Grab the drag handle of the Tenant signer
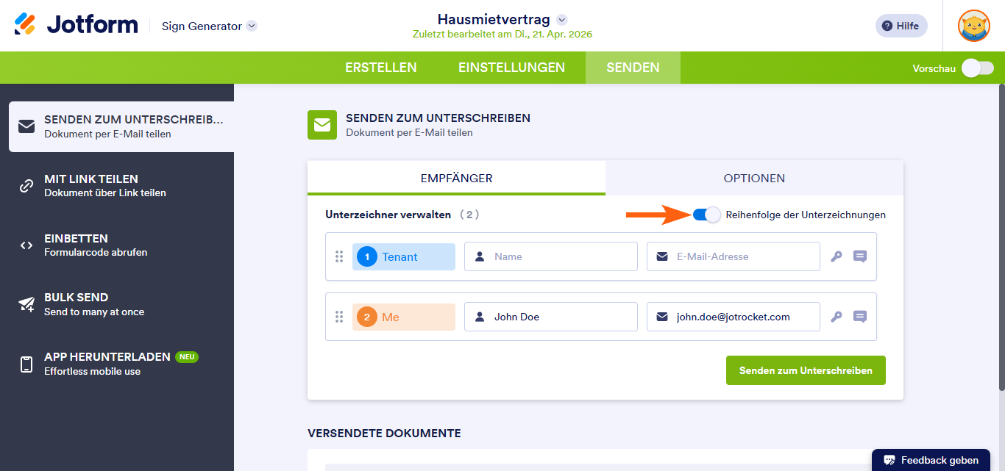1005x471 pixels. point(339,256)
